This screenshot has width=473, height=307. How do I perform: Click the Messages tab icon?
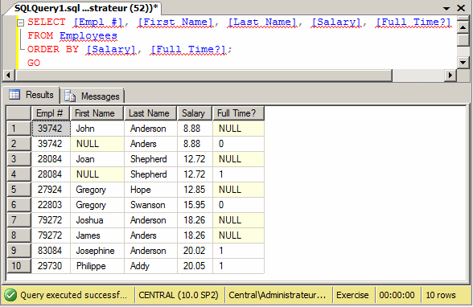[x=70, y=96]
